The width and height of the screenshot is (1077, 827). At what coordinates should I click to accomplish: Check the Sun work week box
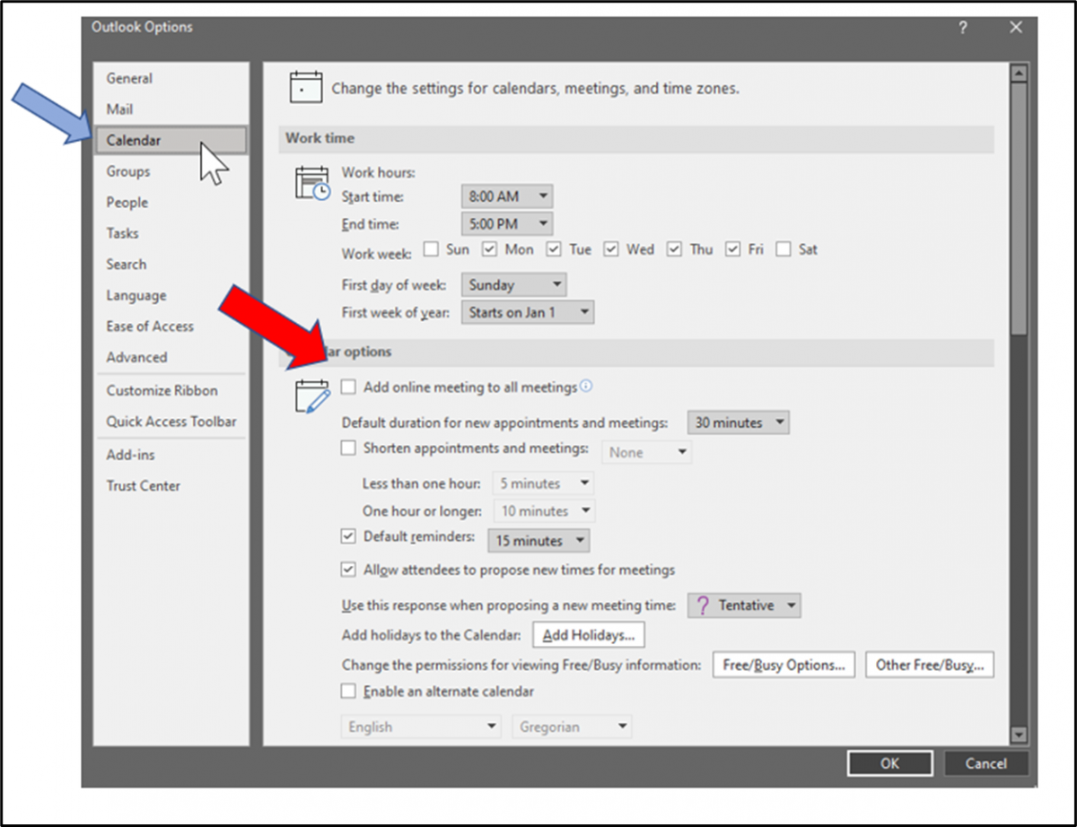click(431, 249)
